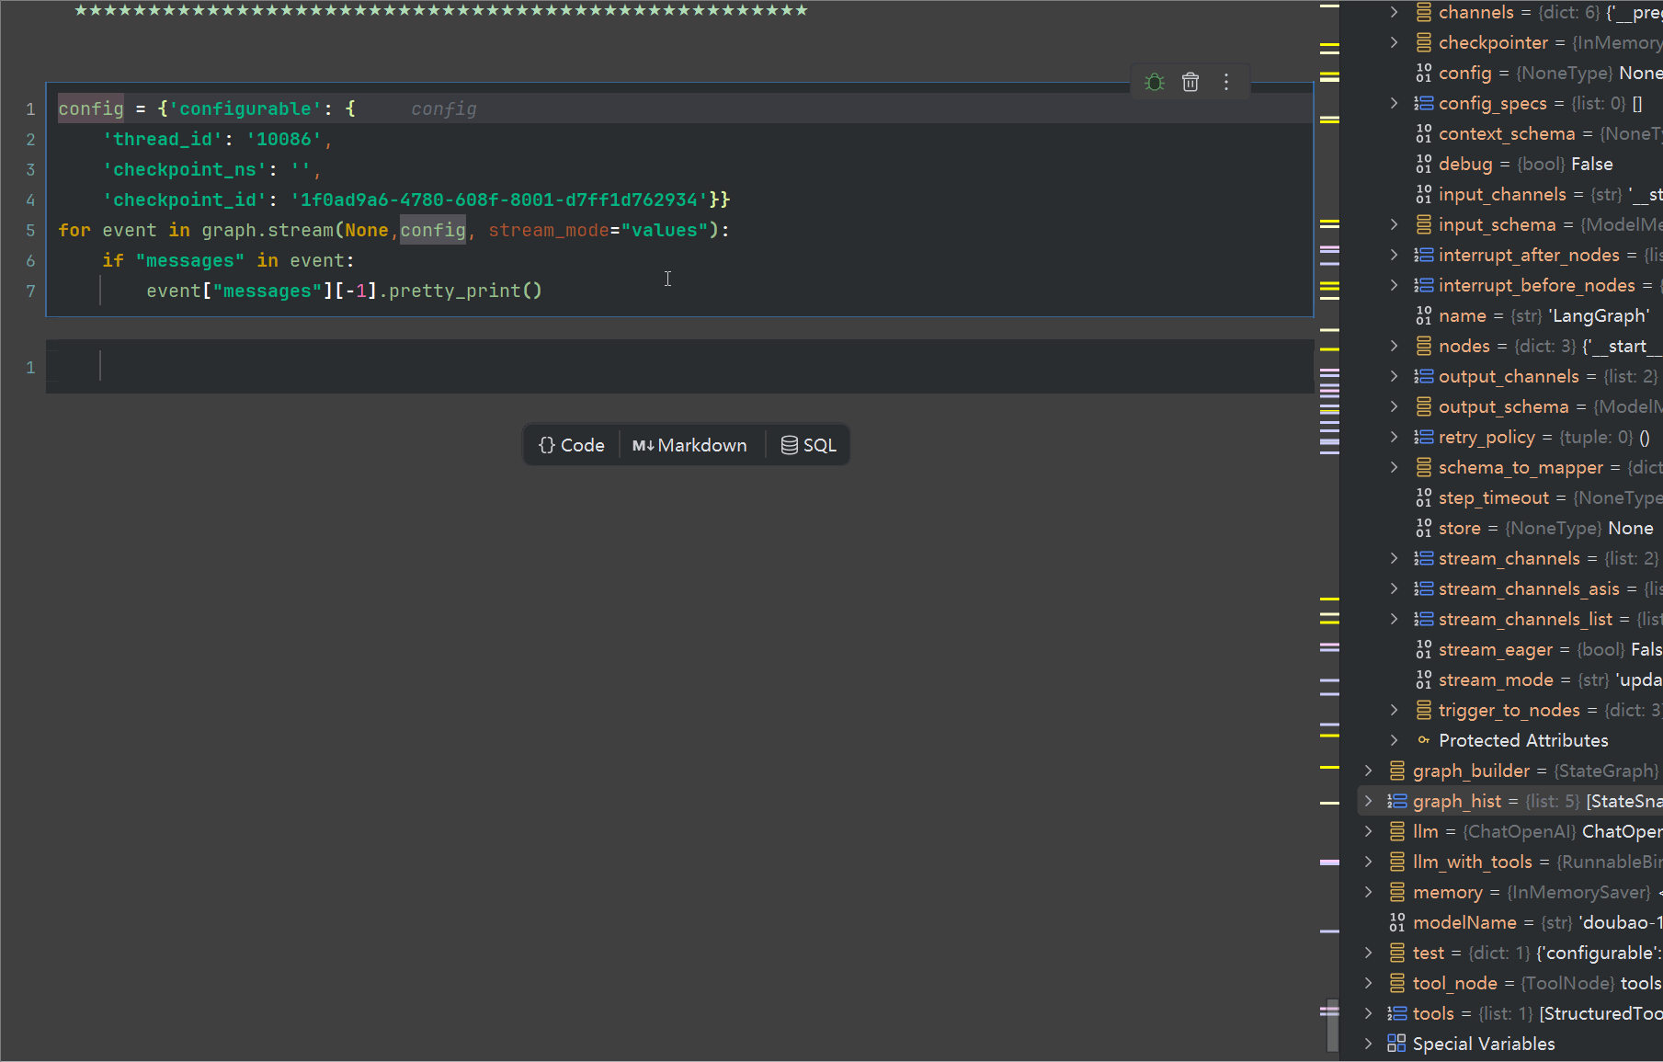Expand the checkpointer variable
Viewport: 1663px width, 1062px height.
(1395, 43)
